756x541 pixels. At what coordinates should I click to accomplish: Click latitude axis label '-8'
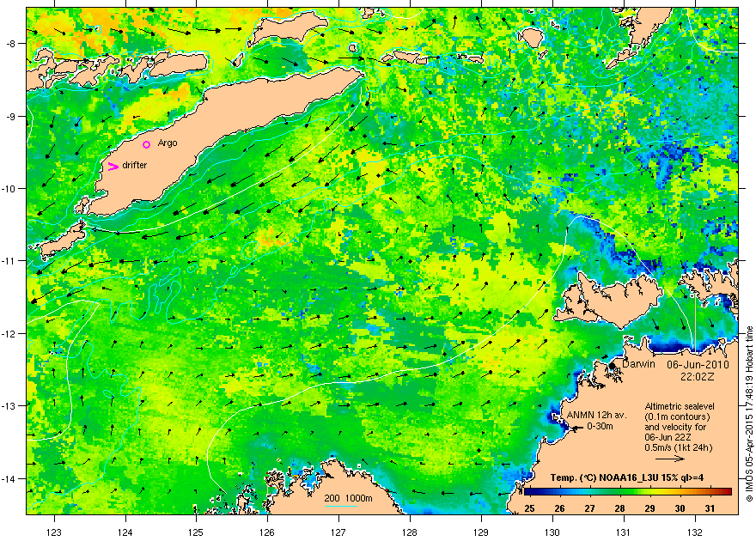pos(12,44)
